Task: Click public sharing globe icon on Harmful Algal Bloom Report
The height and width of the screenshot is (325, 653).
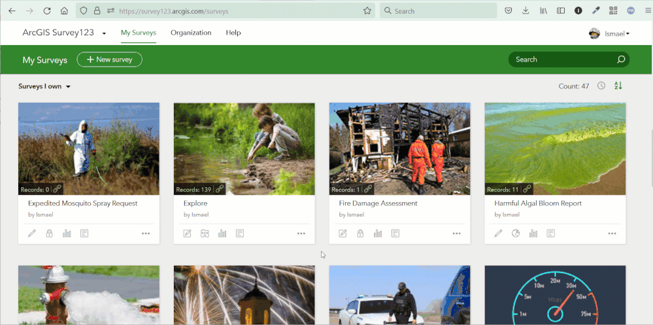Action: (x=516, y=233)
